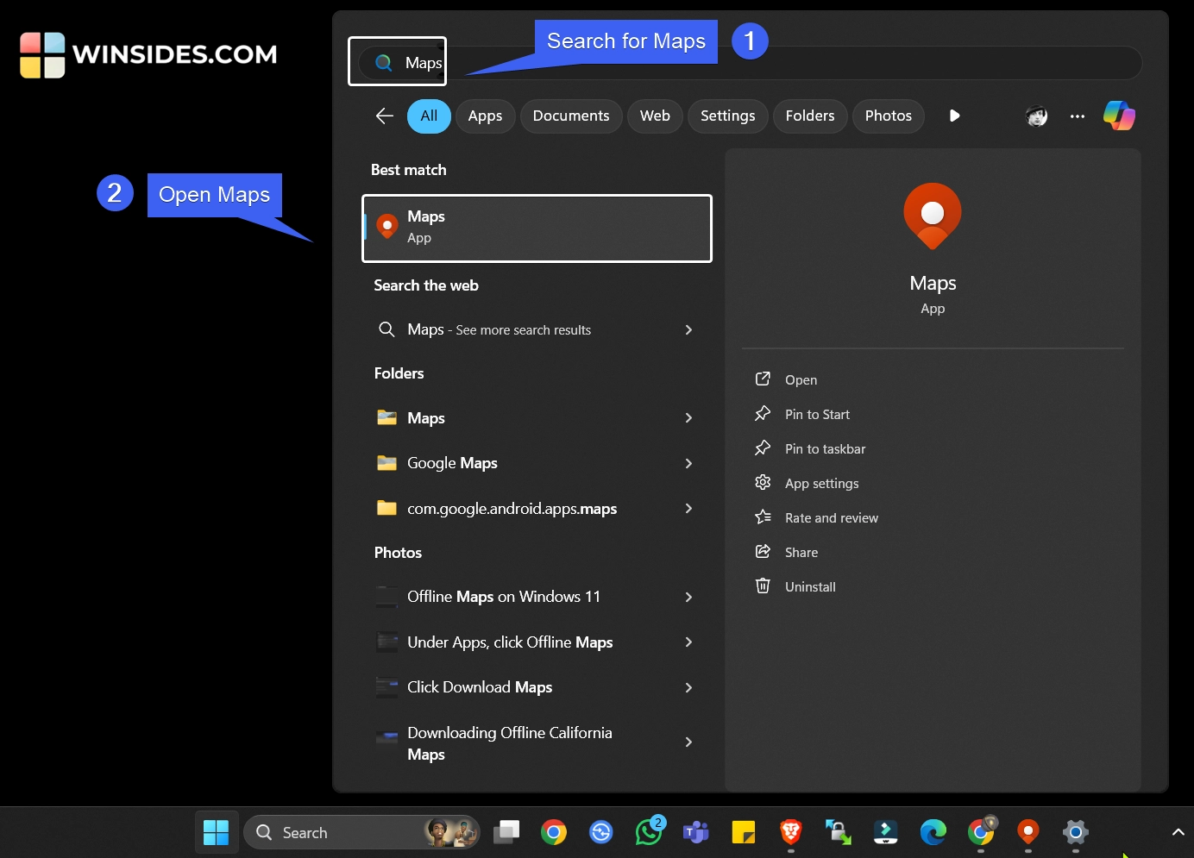Click the Maps folder icon
This screenshot has height=858, width=1194.
click(386, 417)
